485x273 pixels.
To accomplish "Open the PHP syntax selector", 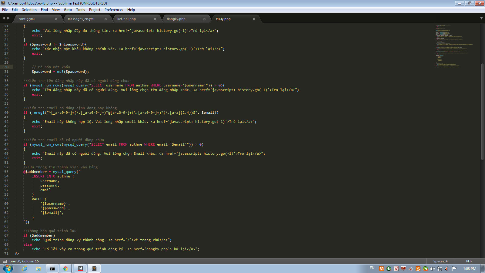I will coord(469,261).
